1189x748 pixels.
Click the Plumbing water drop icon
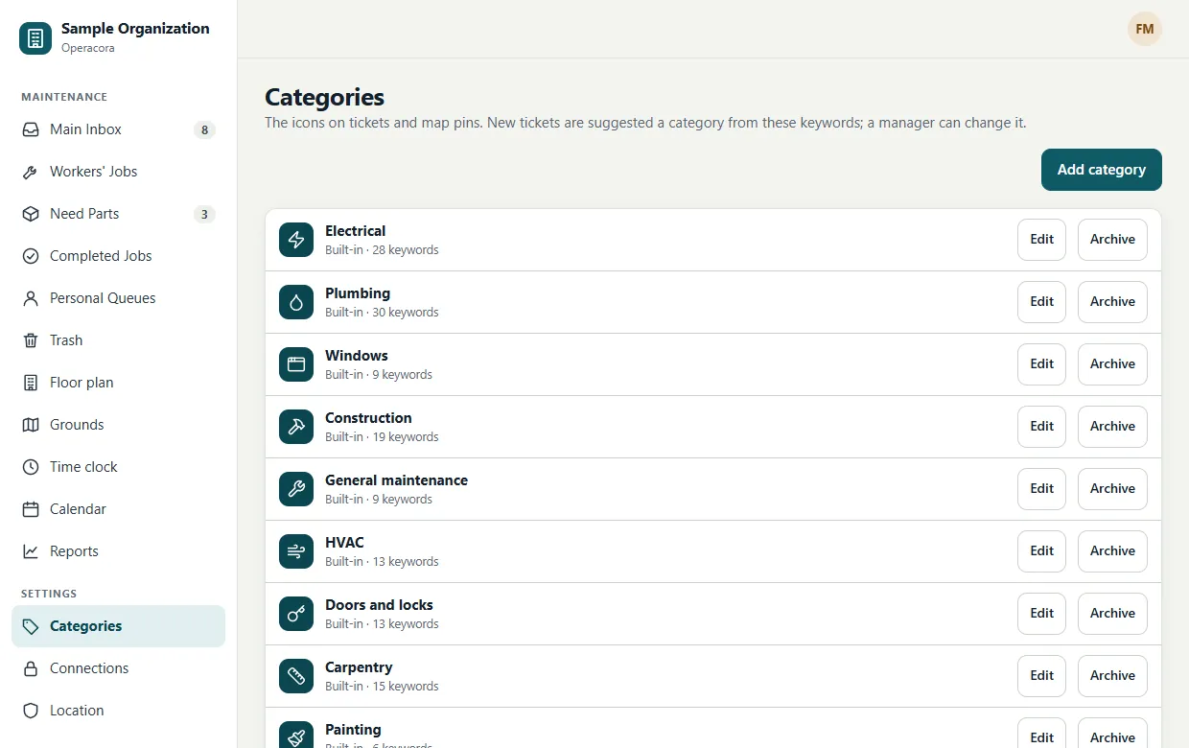point(296,302)
